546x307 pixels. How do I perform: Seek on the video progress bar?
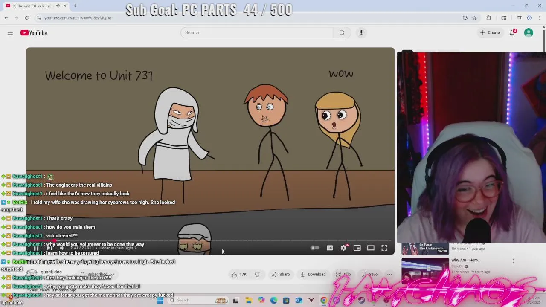tap(210, 241)
